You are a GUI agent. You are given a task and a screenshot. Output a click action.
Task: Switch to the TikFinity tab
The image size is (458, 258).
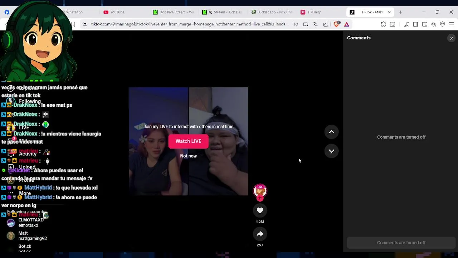click(311, 12)
